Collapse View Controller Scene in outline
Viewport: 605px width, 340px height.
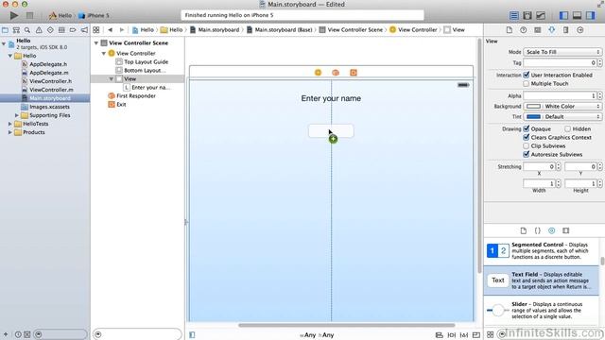pyautogui.click(x=96, y=42)
